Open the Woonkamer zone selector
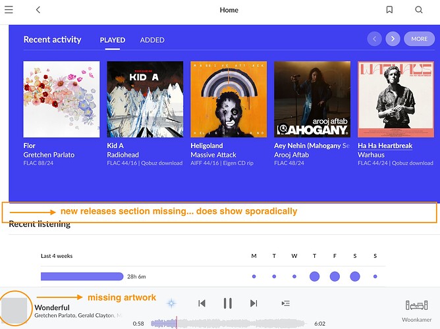440x329 pixels. [417, 311]
